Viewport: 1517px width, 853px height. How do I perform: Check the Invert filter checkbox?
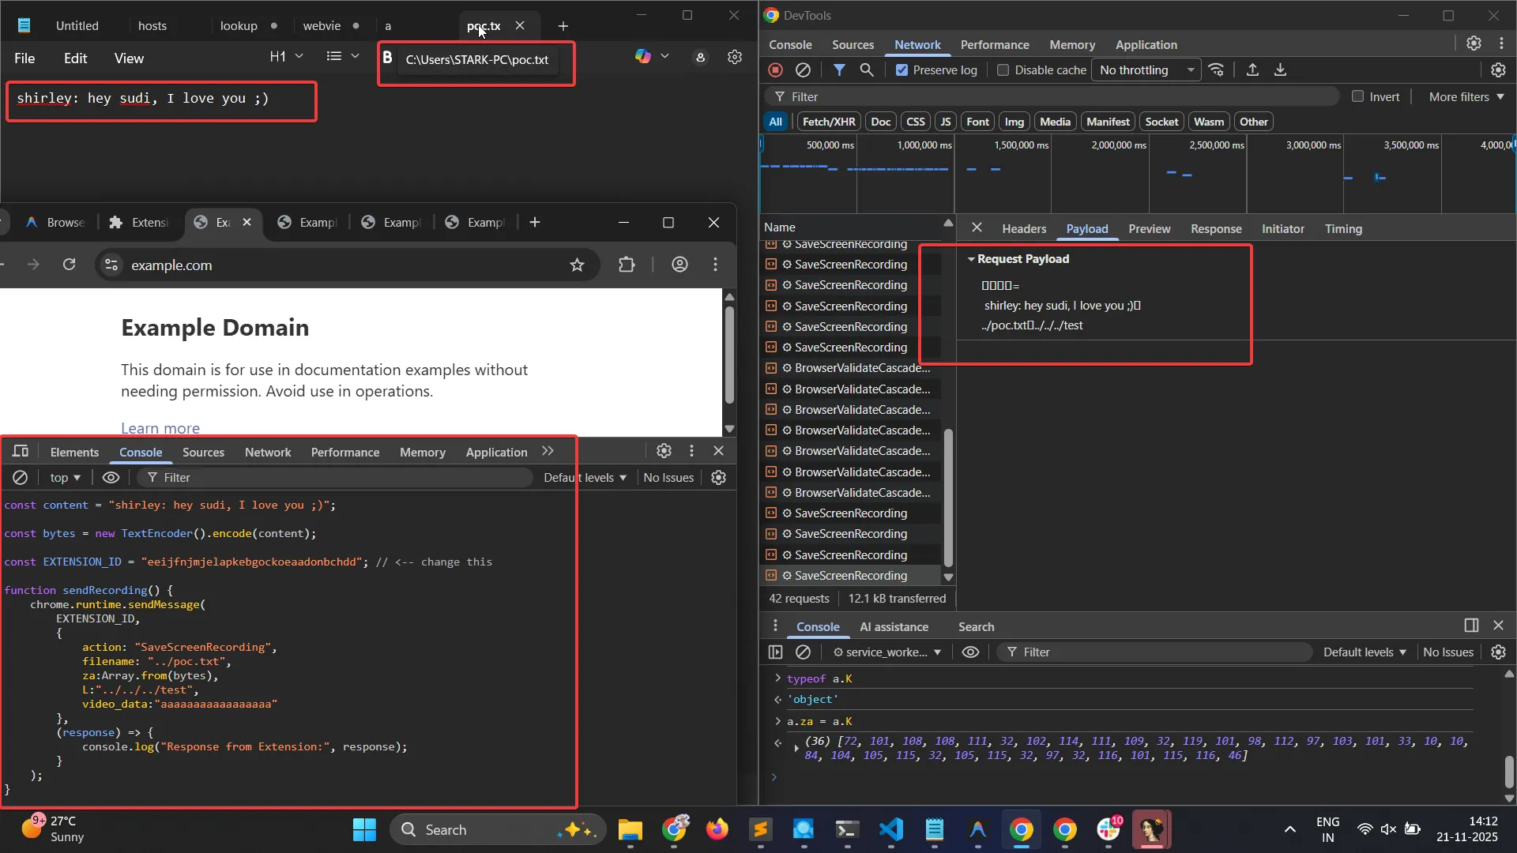coord(1357,96)
